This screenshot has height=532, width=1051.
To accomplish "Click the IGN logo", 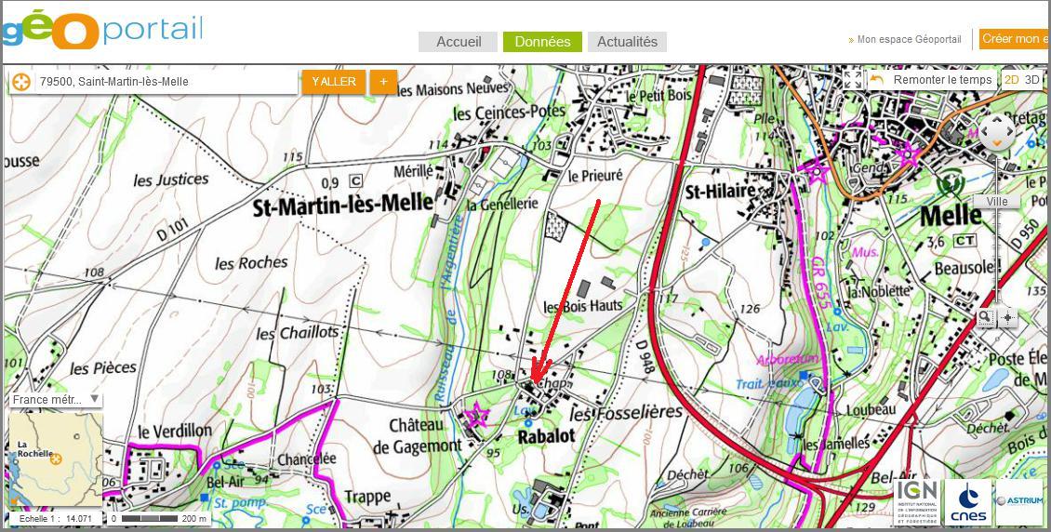I will click(x=916, y=502).
